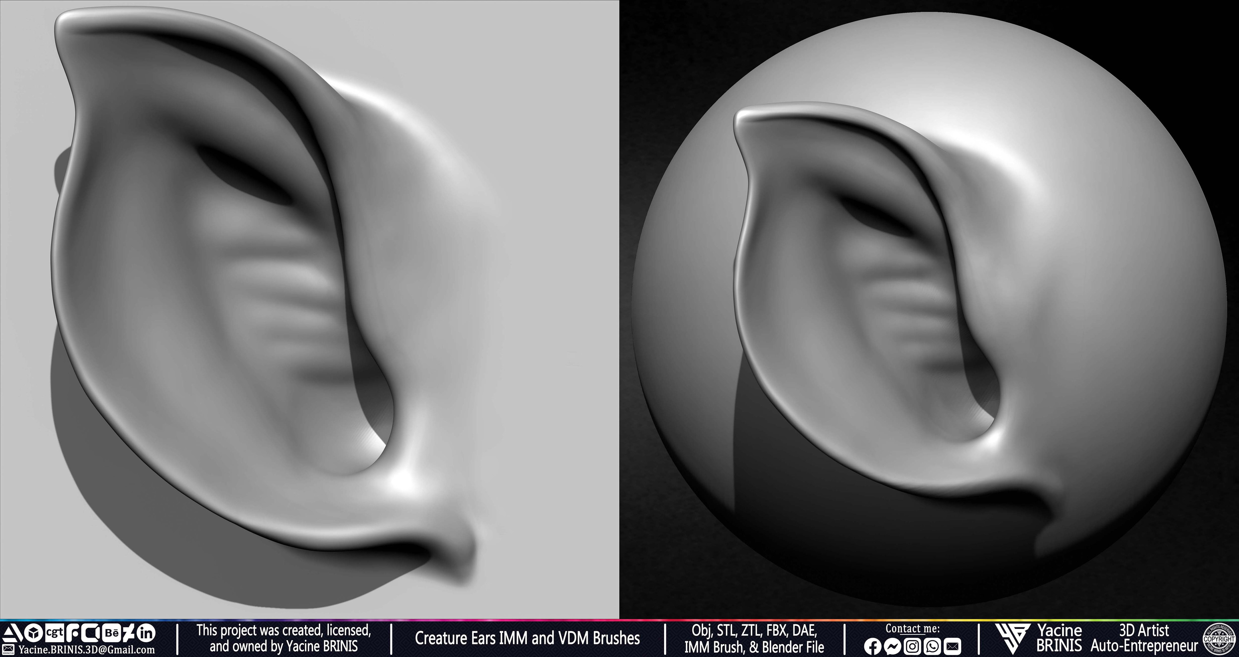Screen dimensions: 1239x657
Task: Click the WhatsApp contact icon
Action: point(932,646)
